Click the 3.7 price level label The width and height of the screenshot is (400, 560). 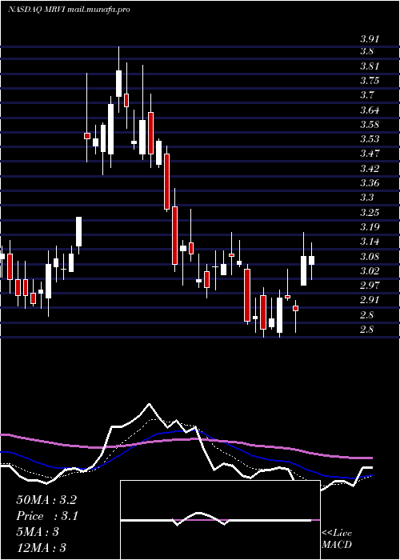pyautogui.click(x=366, y=95)
